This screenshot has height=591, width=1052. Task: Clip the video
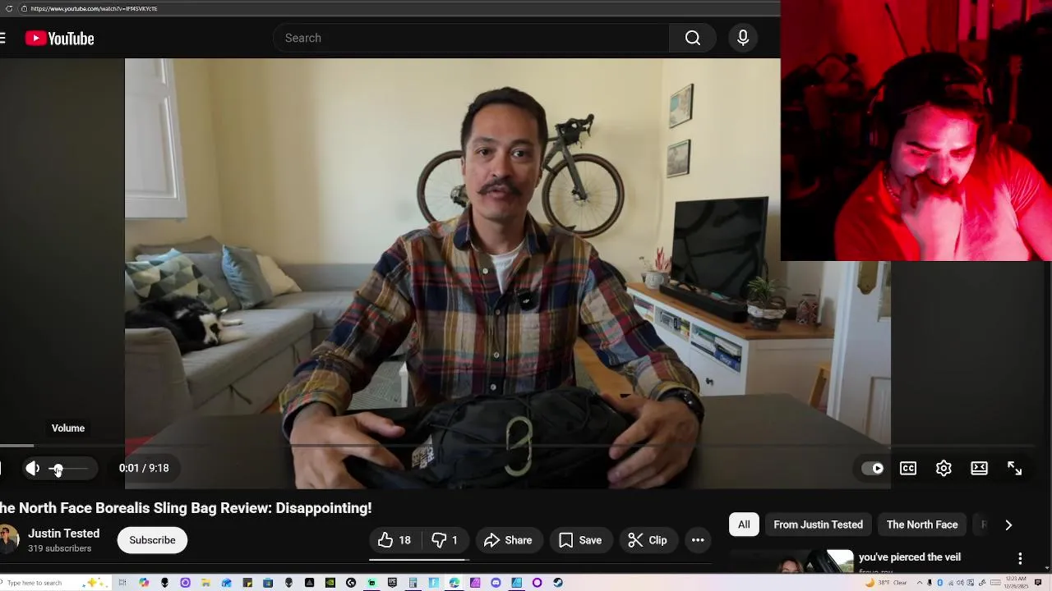pos(648,540)
